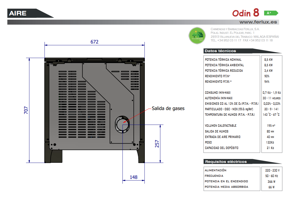Select the Requisitos eléctricos section heading
The width and height of the screenshot is (287, 198).
pyautogui.click(x=226, y=162)
